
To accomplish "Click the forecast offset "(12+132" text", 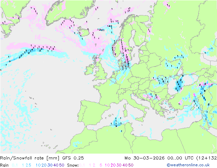I will 206,158.
